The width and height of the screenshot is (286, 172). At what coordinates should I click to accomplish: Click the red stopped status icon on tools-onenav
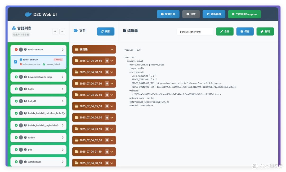coord(16,50)
